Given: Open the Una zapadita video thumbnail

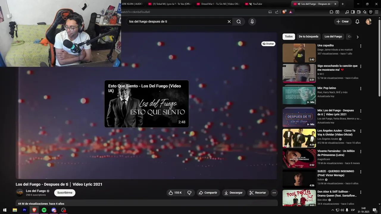Looking at the screenshot, I should point(299,53).
